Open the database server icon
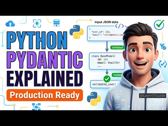Viewport: 168px width, 126px height. point(56,23)
